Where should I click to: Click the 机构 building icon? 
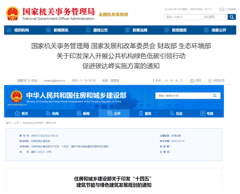48,113
